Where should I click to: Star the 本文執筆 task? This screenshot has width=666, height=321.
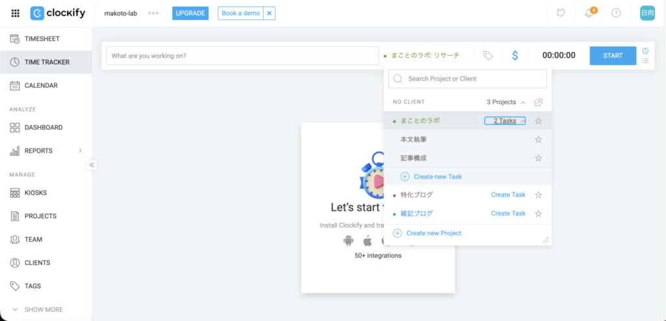tap(538, 139)
